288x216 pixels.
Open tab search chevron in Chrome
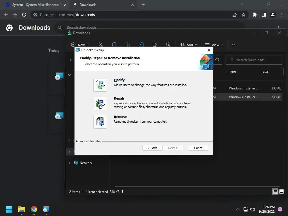click(243, 4)
